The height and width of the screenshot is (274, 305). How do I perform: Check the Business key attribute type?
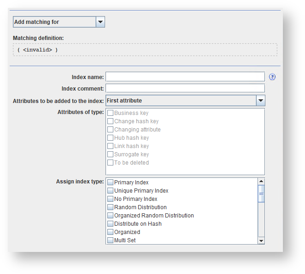click(x=111, y=113)
